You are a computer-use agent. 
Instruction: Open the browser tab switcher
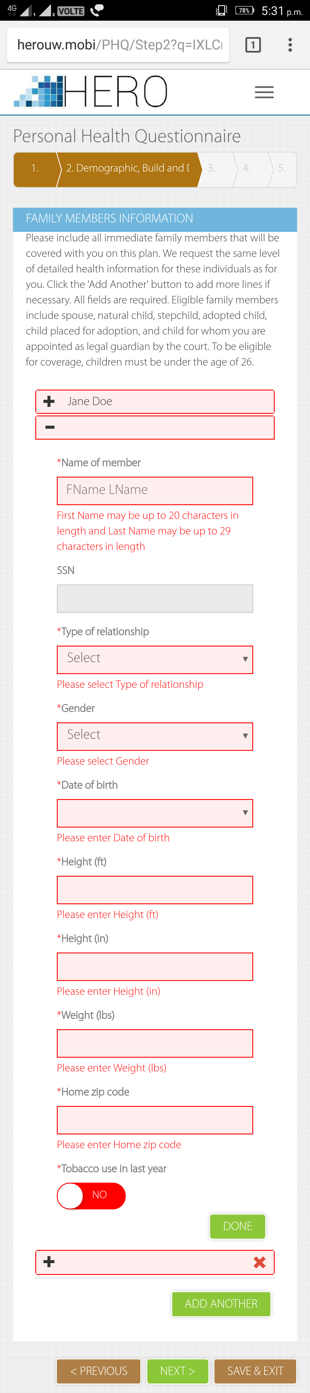(x=253, y=45)
